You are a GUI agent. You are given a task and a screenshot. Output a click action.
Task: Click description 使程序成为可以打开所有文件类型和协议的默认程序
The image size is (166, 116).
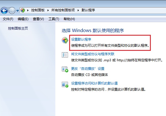(x=110, y=46)
